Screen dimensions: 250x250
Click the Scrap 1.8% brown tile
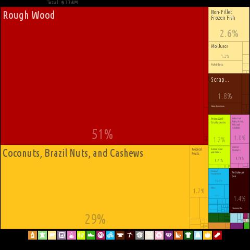point(225,89)
